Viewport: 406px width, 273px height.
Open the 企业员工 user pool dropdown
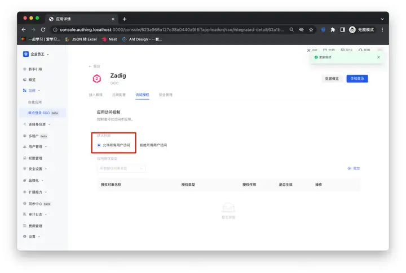pyautogui.click(x=36, y=54)
